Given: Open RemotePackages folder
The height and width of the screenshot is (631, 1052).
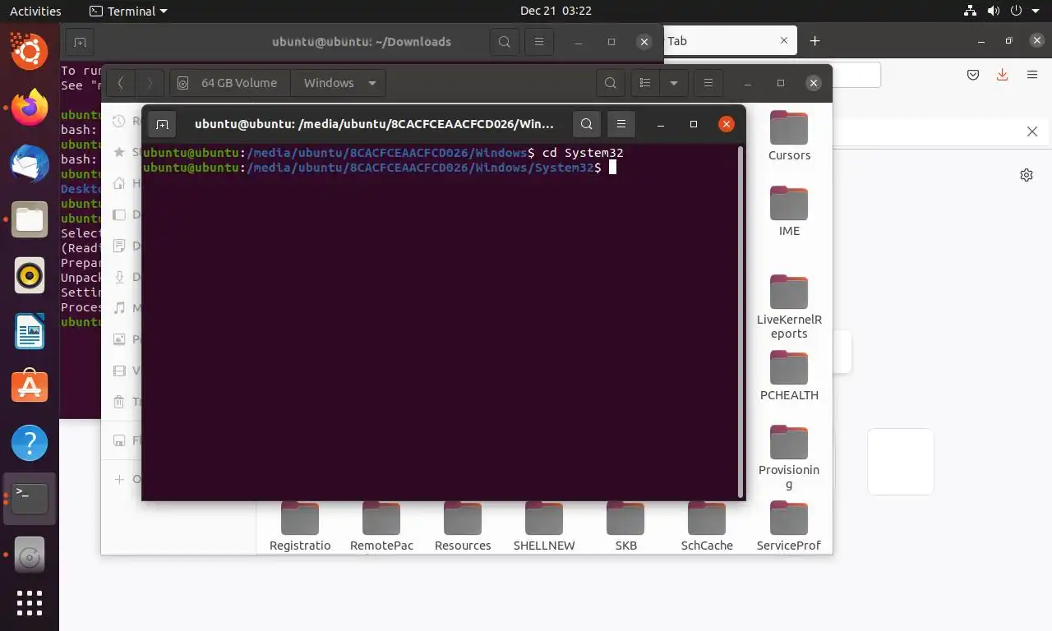Looking at the screenshot, I should [381, 527].
